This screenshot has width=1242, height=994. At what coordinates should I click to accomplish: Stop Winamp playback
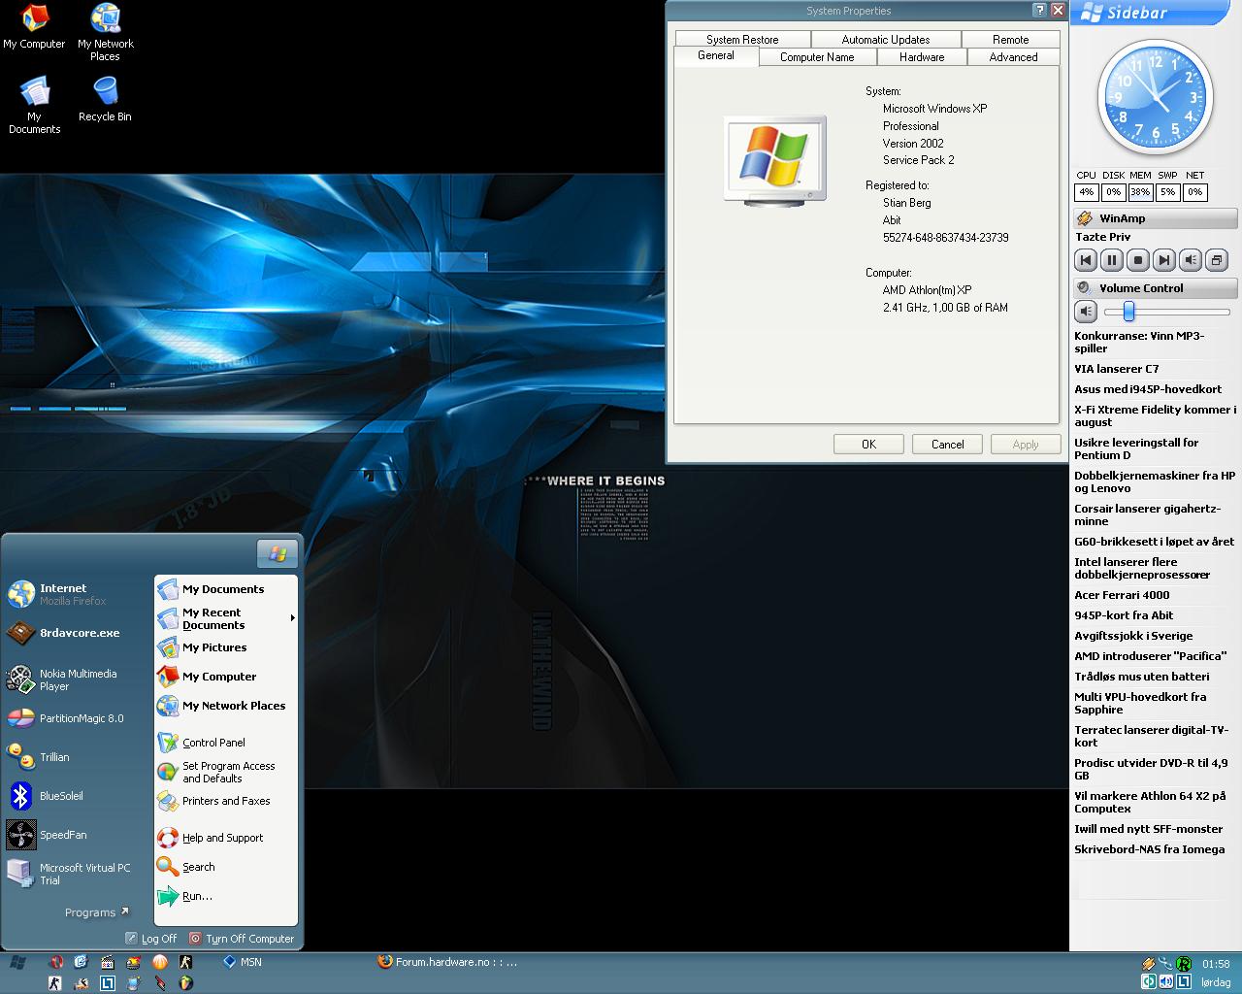point(1138,260)
